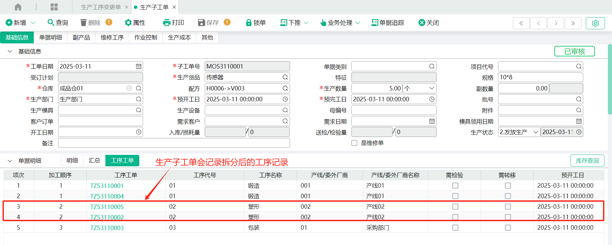Screen dimensions: 612x245
Task: Click the 打印 print toolbar button
Action: (173, 23)
